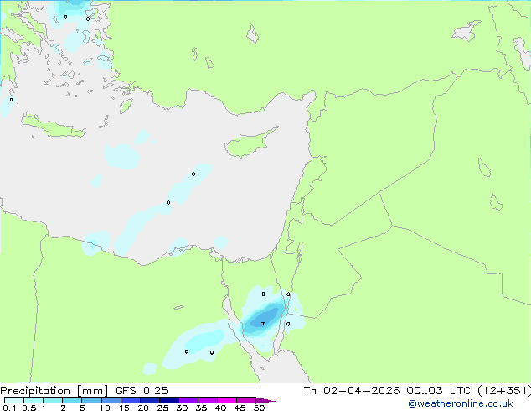531x411 pixels.
Task: Pick the 20–25 mm legend color box
Action: [x=150, y=400]
